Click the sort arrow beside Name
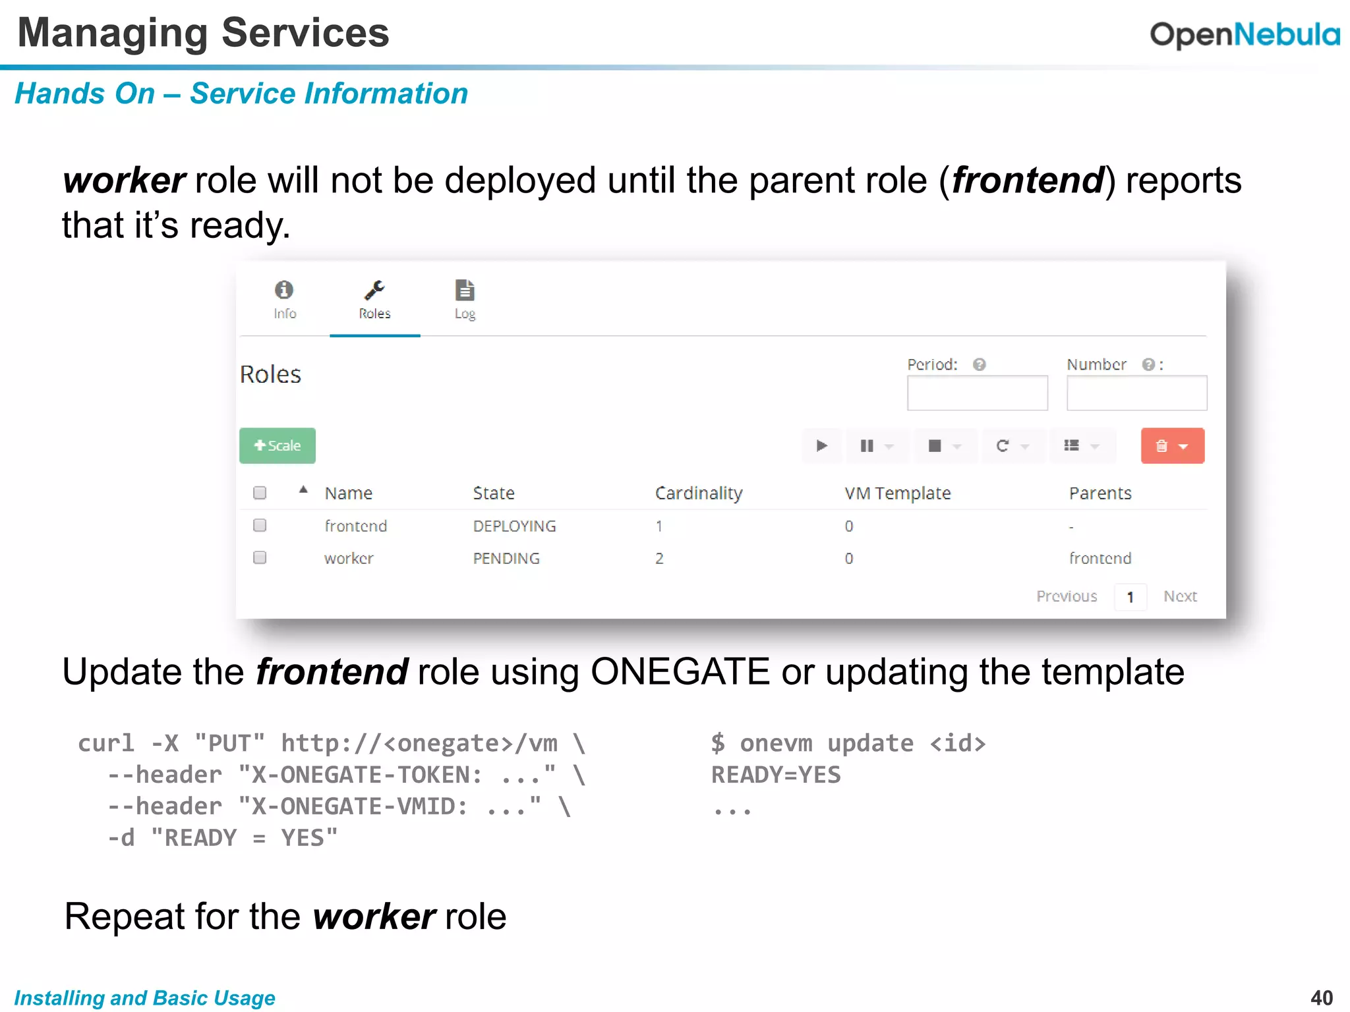Image resolution: width=1350 pixels, height=1012 pixels. [x=303, y=490]
